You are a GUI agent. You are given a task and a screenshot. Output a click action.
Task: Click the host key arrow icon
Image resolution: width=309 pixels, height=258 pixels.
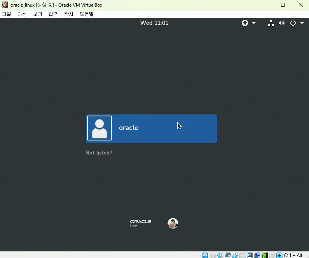[279, 255]
